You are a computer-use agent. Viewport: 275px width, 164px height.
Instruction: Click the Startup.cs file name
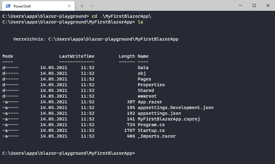(151, 130)
